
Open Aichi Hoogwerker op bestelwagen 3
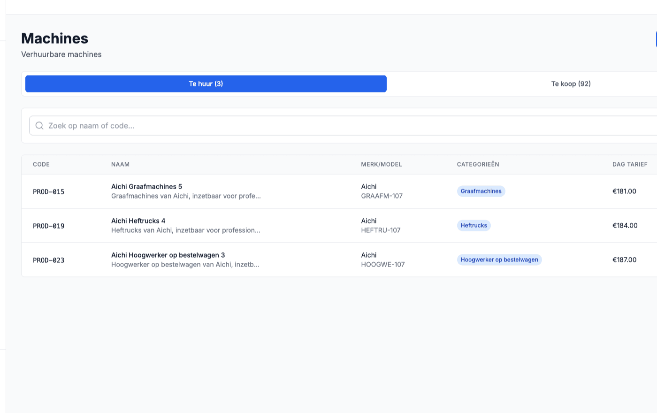coord(168,255)
